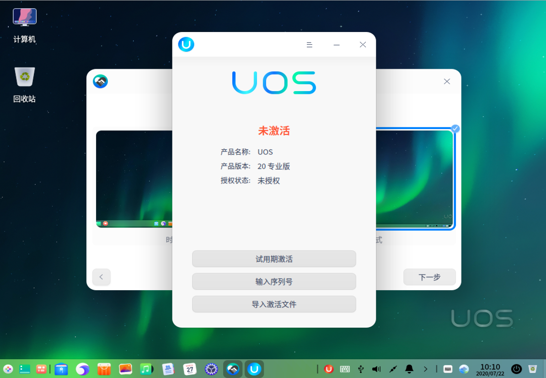546x378 pixels.
Task: Open the Terminal from the dock
Action: pyautogui.click(x=24, y=369)
